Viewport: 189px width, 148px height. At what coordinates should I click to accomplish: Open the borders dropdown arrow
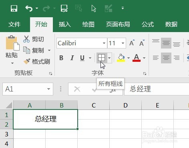pyautogui.click(x=109, y=58)
